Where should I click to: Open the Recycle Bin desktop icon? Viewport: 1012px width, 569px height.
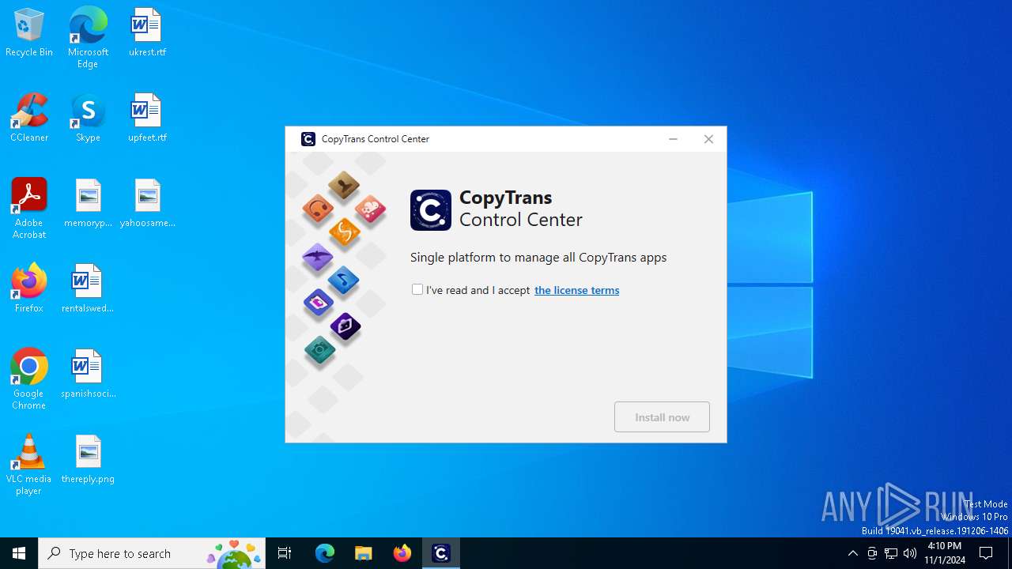29,33
